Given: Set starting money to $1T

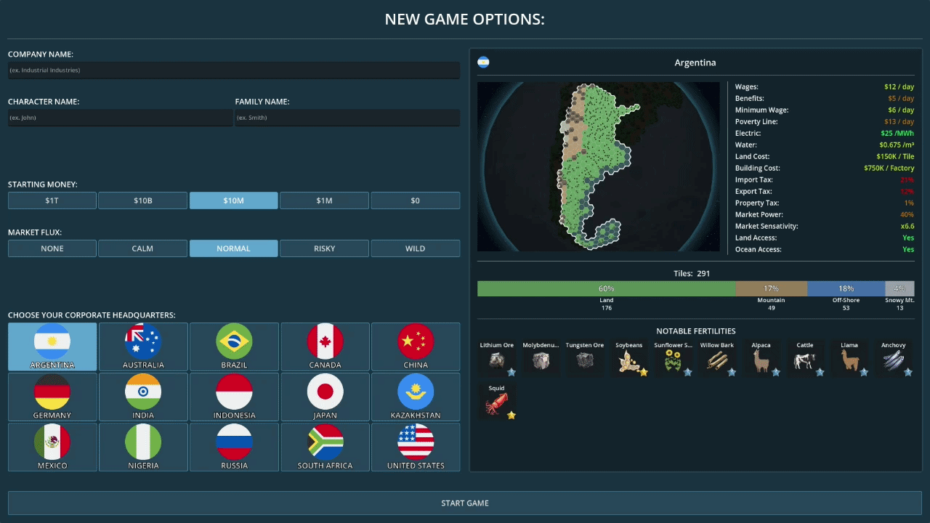Looking at the screenshot, I should tap(52, 200).
